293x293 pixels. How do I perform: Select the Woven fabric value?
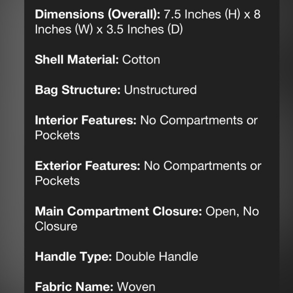136,287
